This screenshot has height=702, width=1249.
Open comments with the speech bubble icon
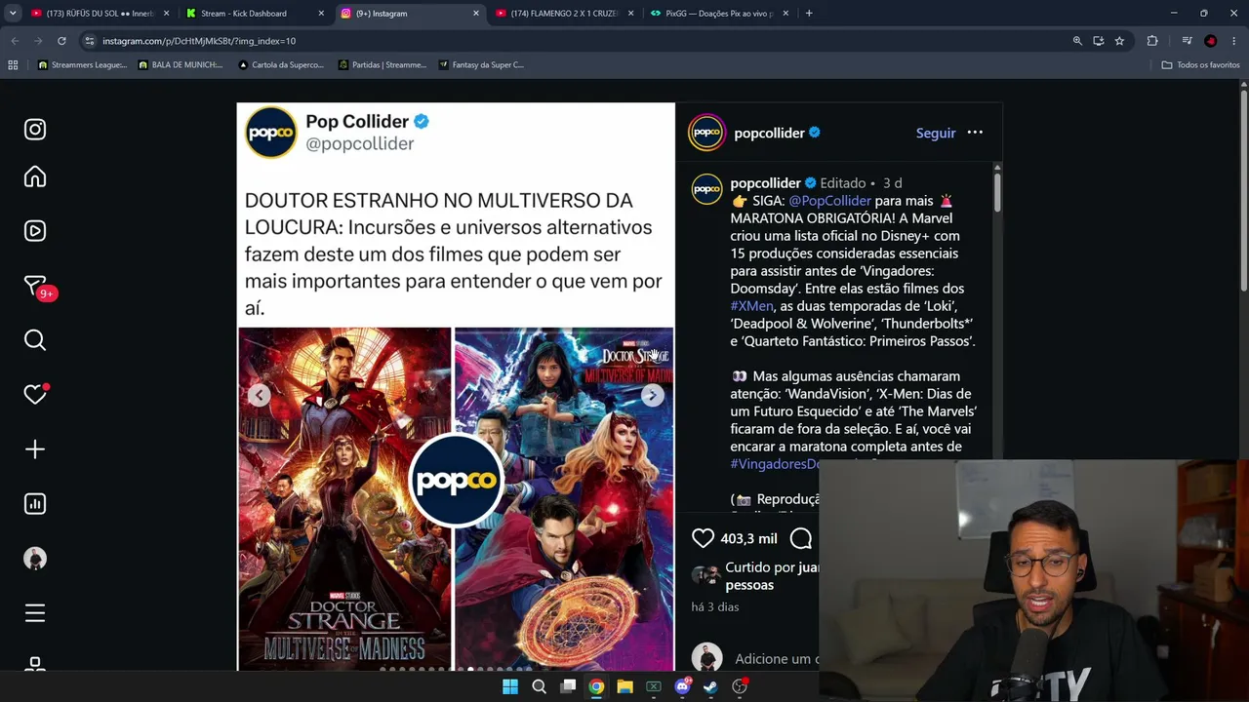tap(801, 538)
